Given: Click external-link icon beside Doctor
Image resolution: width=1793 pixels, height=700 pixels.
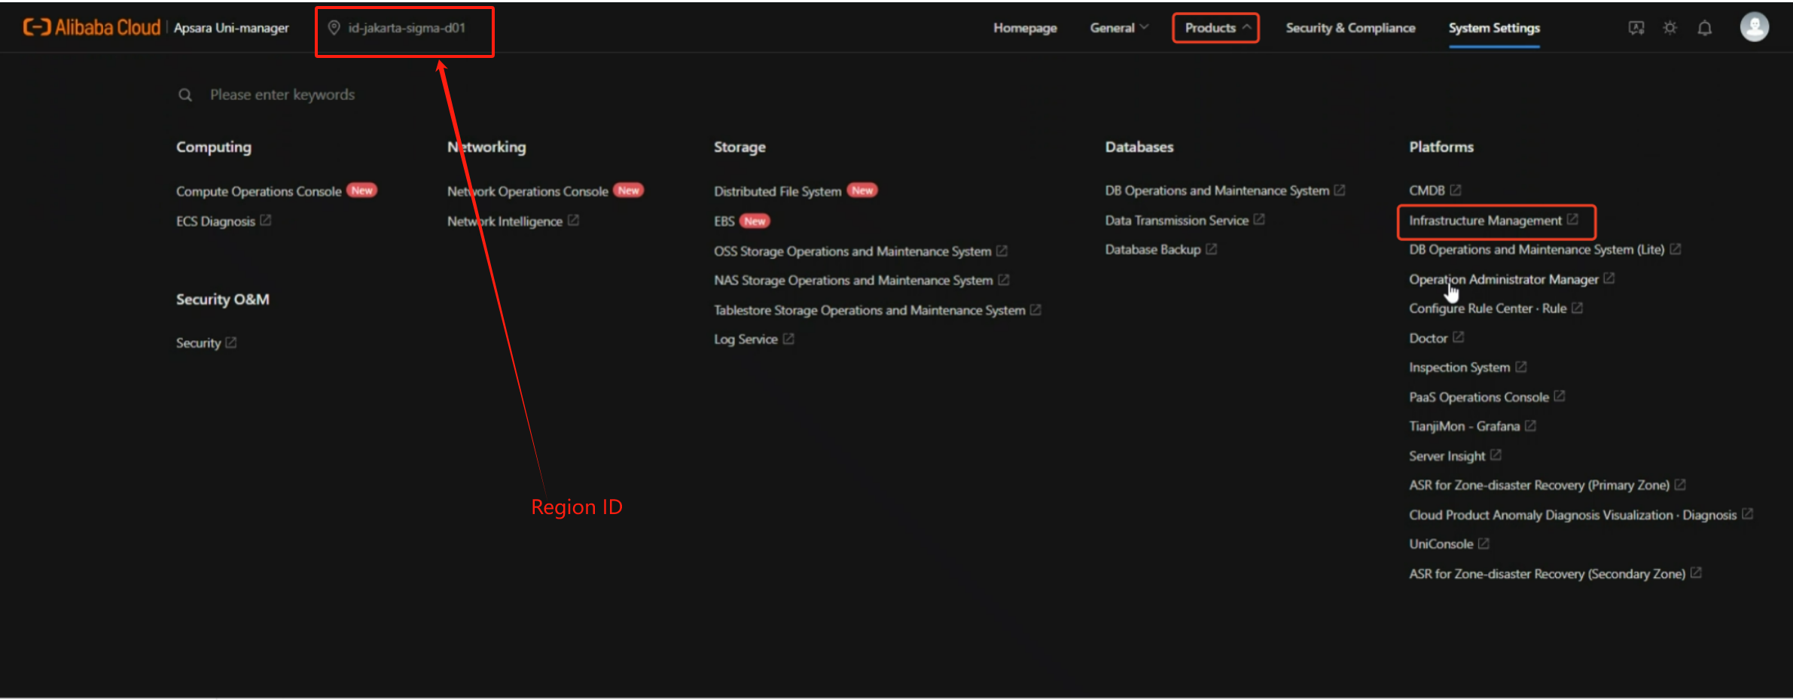Looking at the screenshot, I should pyautogui.click(x=1459, y=337).
